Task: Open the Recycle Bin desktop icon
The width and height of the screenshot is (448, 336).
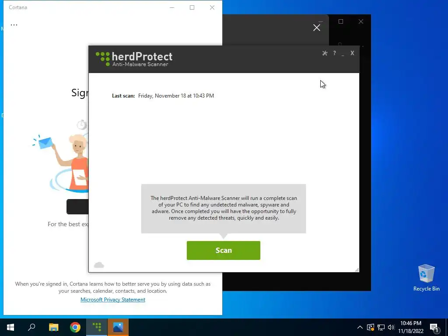Action: tap(426, 278)
